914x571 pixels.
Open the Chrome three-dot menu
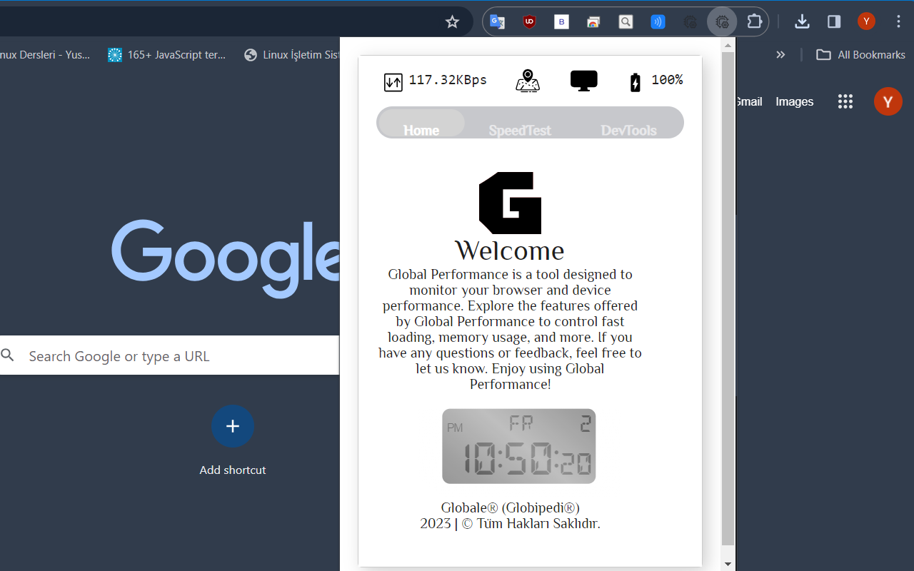[x=898, y=21]
